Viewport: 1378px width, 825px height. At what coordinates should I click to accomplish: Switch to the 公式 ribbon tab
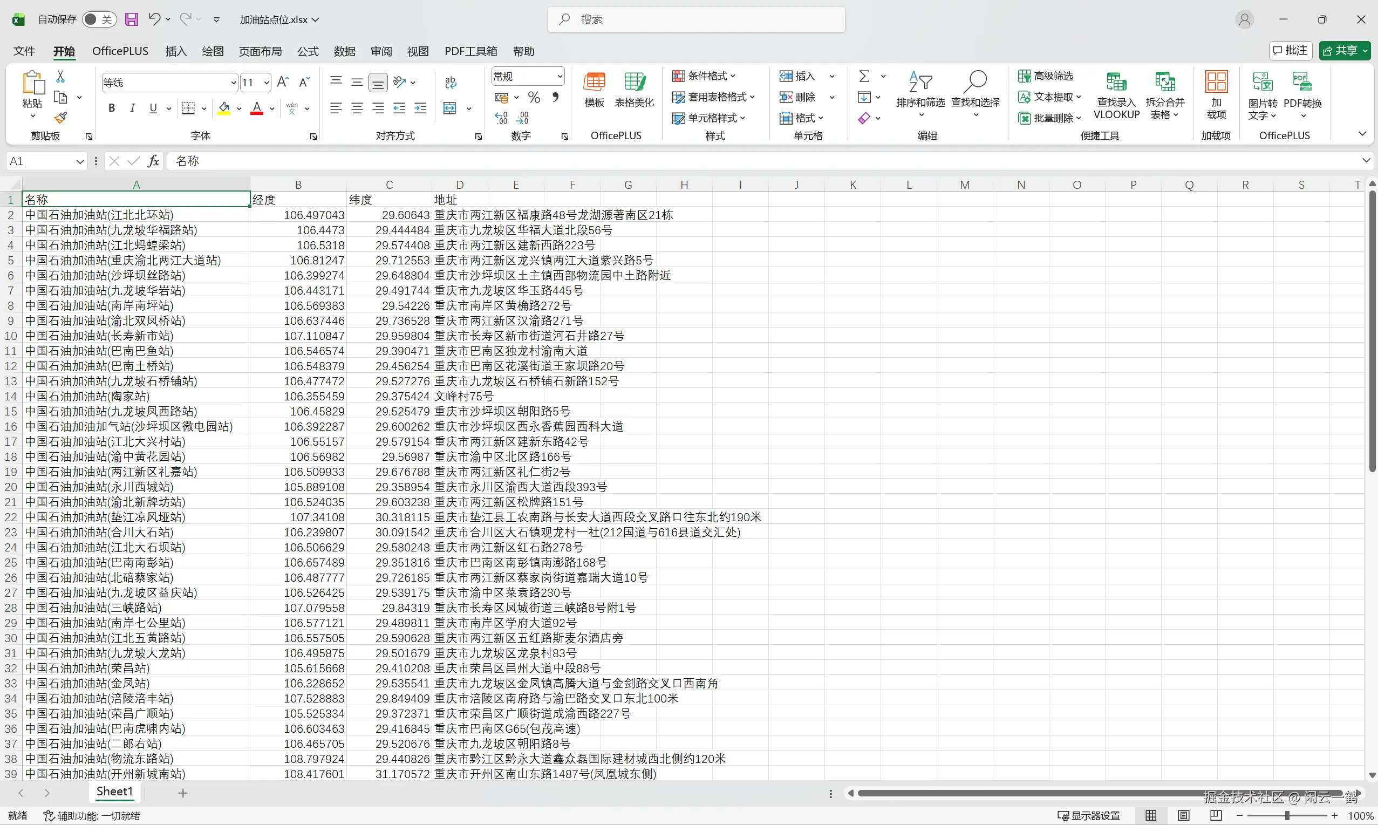308,51
